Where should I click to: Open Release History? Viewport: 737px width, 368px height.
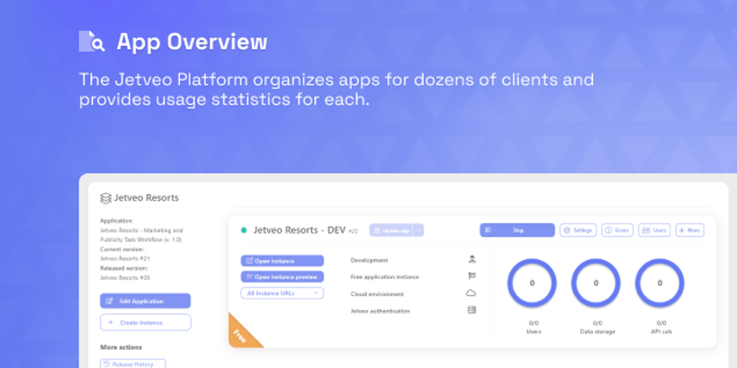pyautogui.click(x=132, y=364)
